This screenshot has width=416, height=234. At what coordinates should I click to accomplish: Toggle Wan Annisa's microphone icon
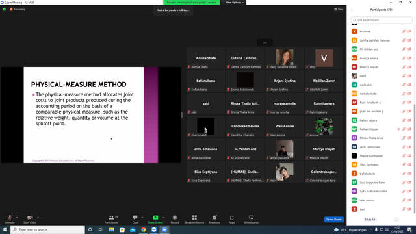point(404,200)
